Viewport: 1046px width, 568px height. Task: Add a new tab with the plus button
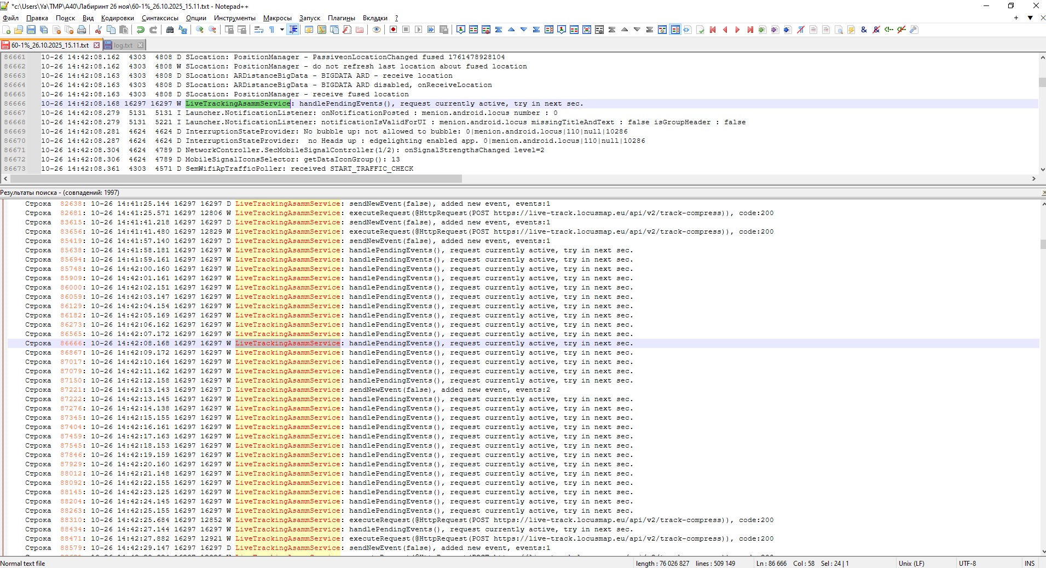1016,18
